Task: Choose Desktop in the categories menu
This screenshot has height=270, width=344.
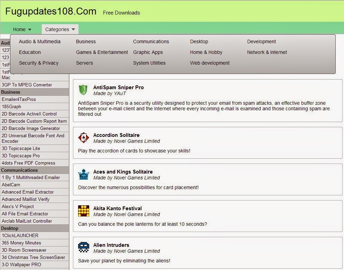Action: 199,41
